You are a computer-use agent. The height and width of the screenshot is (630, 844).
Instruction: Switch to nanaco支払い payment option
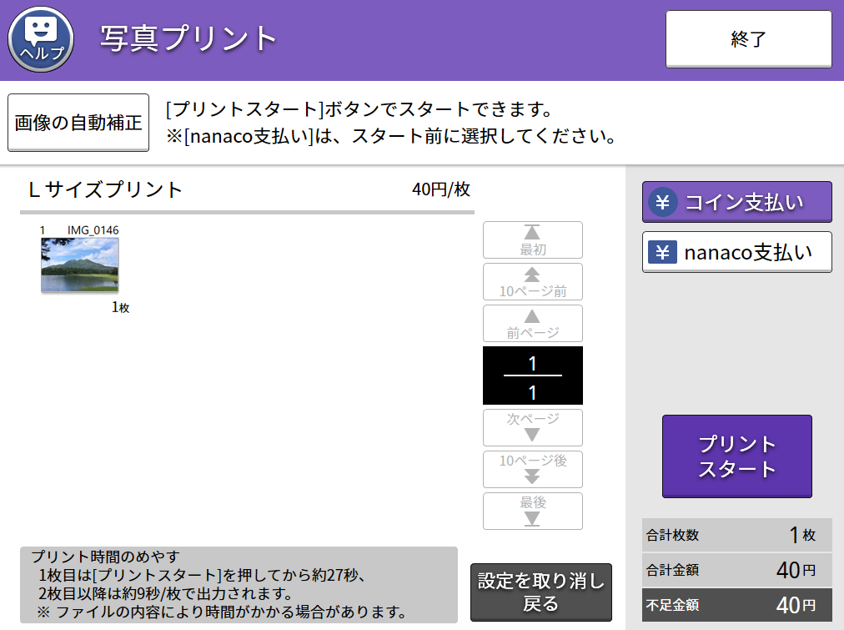[x=736, y=251]
